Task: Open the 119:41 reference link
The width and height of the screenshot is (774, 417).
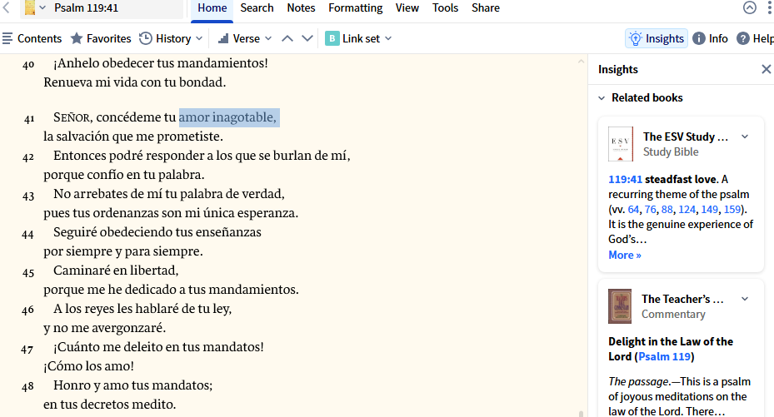Action: point(625,180)
